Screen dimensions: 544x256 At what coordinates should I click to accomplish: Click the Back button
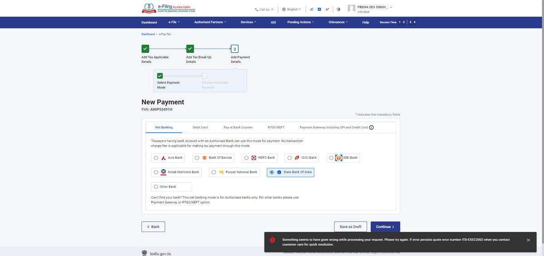click(x=153, y=227)
